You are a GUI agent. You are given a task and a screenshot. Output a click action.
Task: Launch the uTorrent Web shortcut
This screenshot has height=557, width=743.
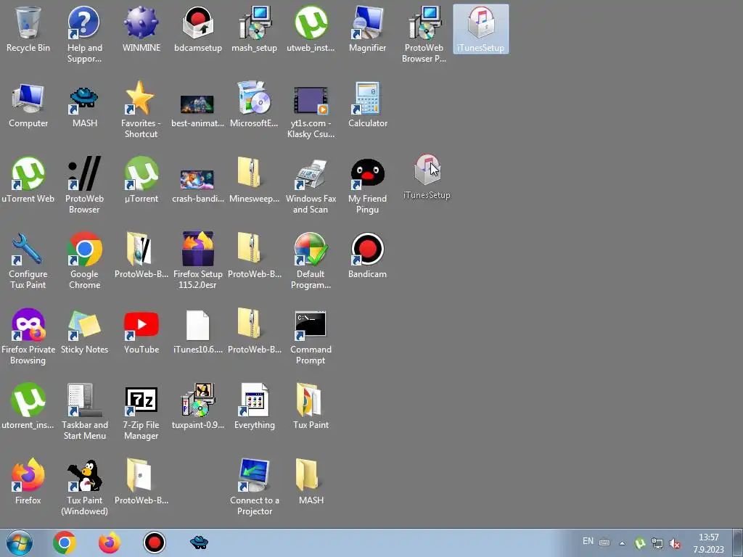click(x=28, y=180)
